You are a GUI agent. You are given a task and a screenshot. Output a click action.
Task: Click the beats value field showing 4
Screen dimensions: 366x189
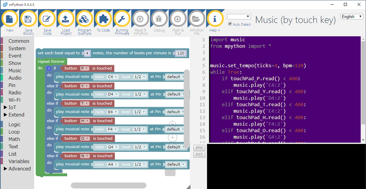point(87,53)
